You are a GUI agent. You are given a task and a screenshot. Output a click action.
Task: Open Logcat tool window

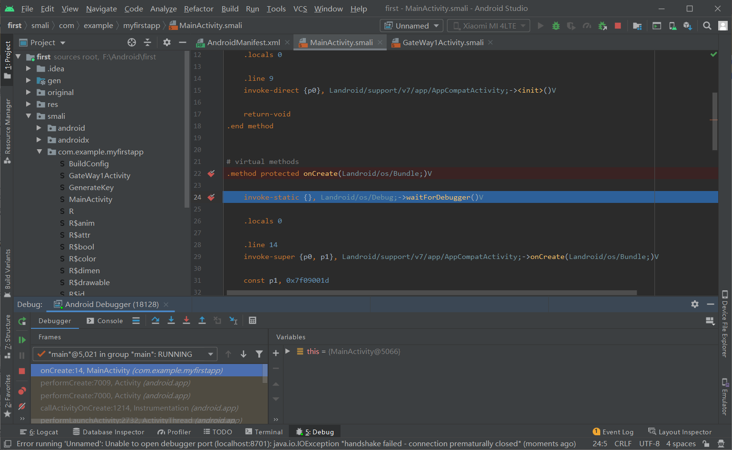(39, 432)
